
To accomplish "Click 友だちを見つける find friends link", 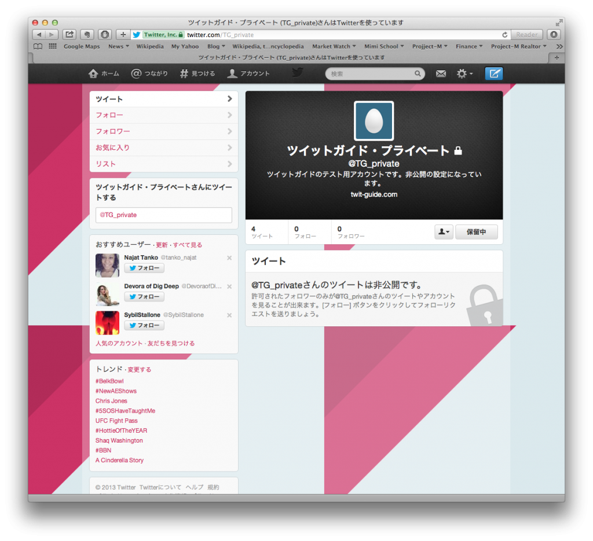I will [x=171, y=344].
